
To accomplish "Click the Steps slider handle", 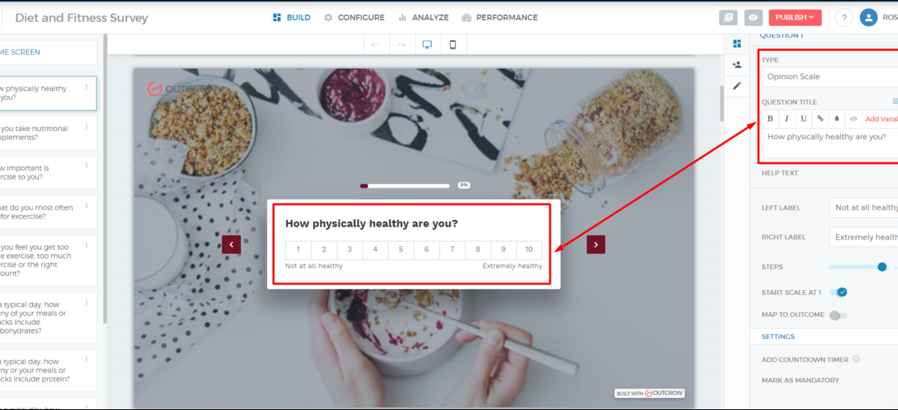I will (x=882, y=266).
